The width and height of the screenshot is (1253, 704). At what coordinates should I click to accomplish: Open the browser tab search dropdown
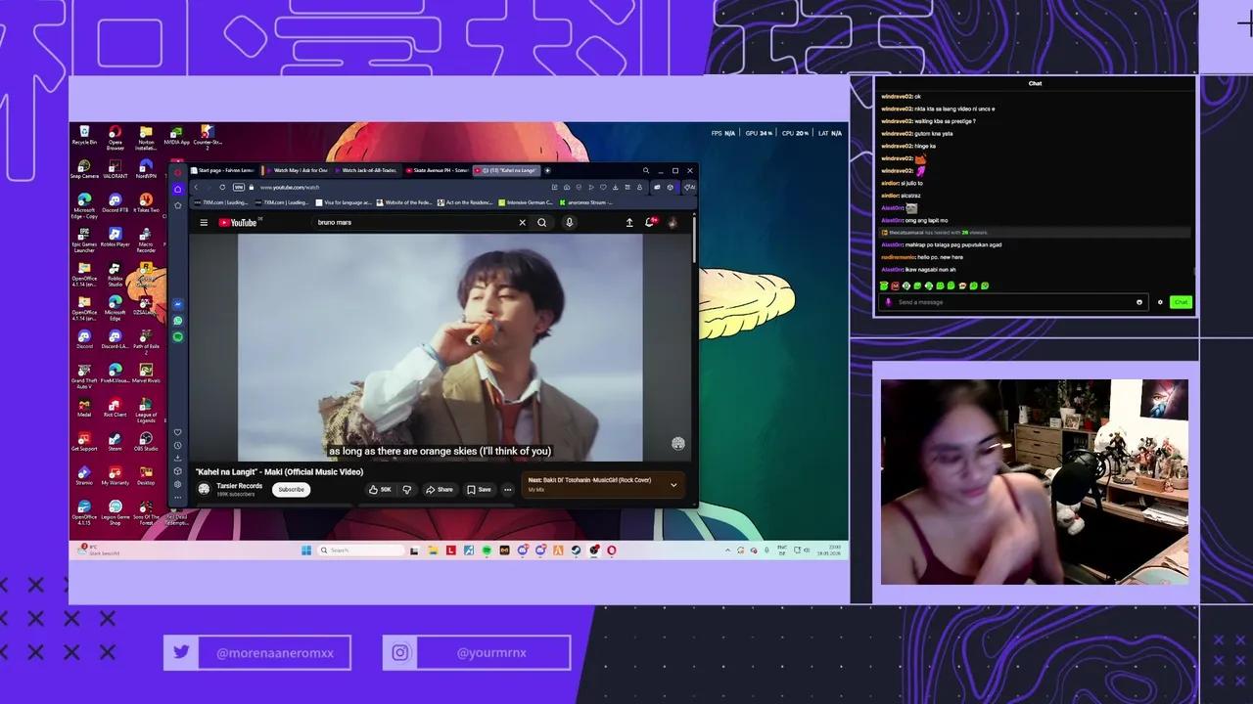[645, 170]
